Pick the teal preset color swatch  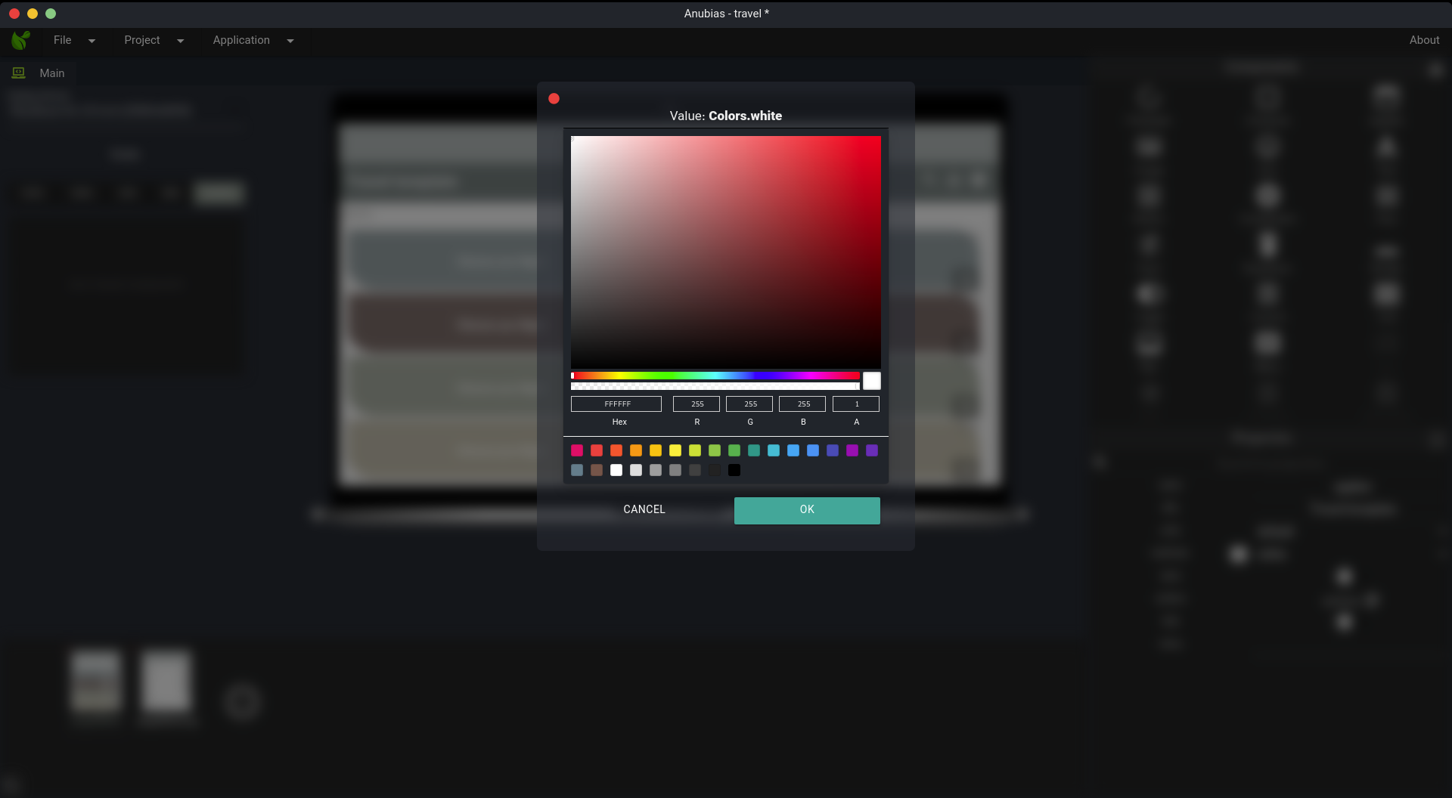tap(754, 450)
